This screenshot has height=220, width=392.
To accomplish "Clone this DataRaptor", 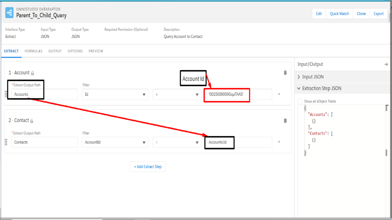I will [x=361, y=14].
